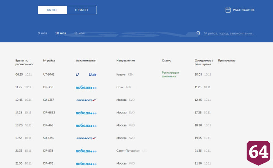
Task: Focus the flight number search field
Action: click(x=229, y=33)
